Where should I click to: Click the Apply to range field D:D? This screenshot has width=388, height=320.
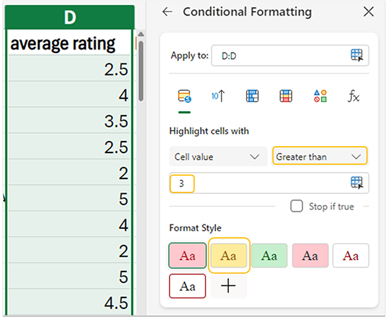point(278,56)
